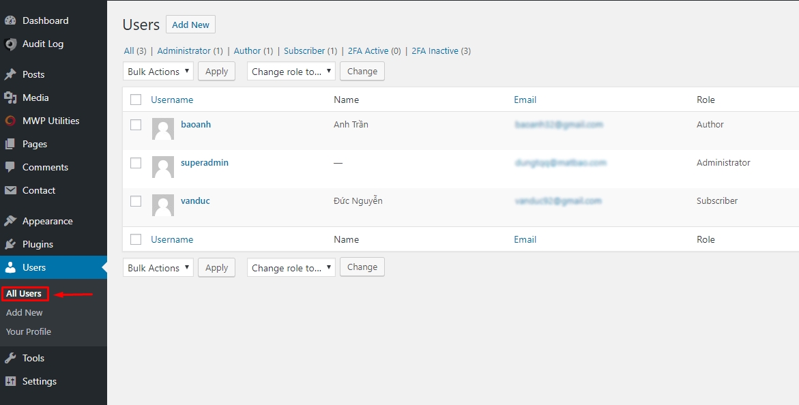Screen dimensions: 799x405
Task: Click the Posts pushpin icon
Action: tap(10, 74)
